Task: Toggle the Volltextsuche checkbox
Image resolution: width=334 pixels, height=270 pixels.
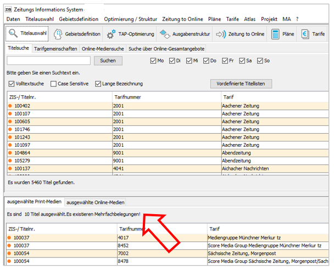Action: (x=12, y=84)
